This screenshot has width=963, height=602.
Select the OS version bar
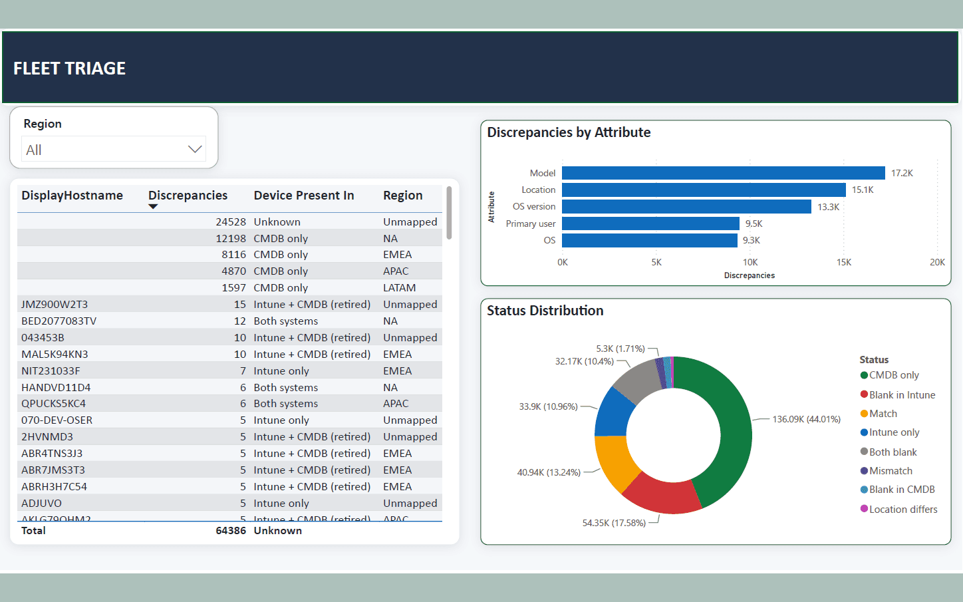pyautogui.click(x=686, y=207)
